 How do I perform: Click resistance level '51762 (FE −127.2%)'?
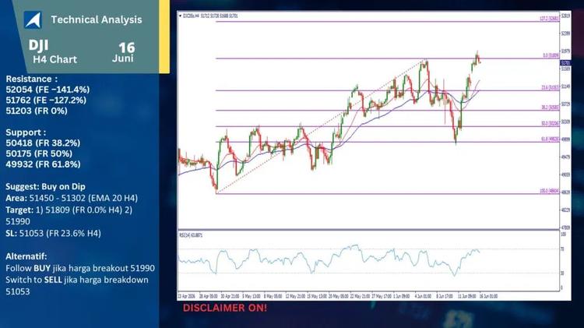point(46,101)
